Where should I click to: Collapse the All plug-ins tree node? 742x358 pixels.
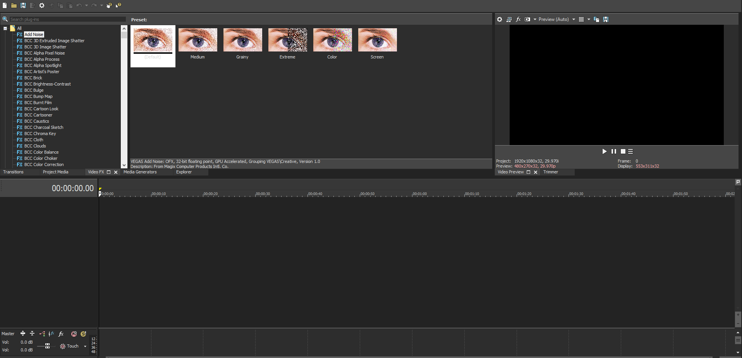tap(5, 28)
